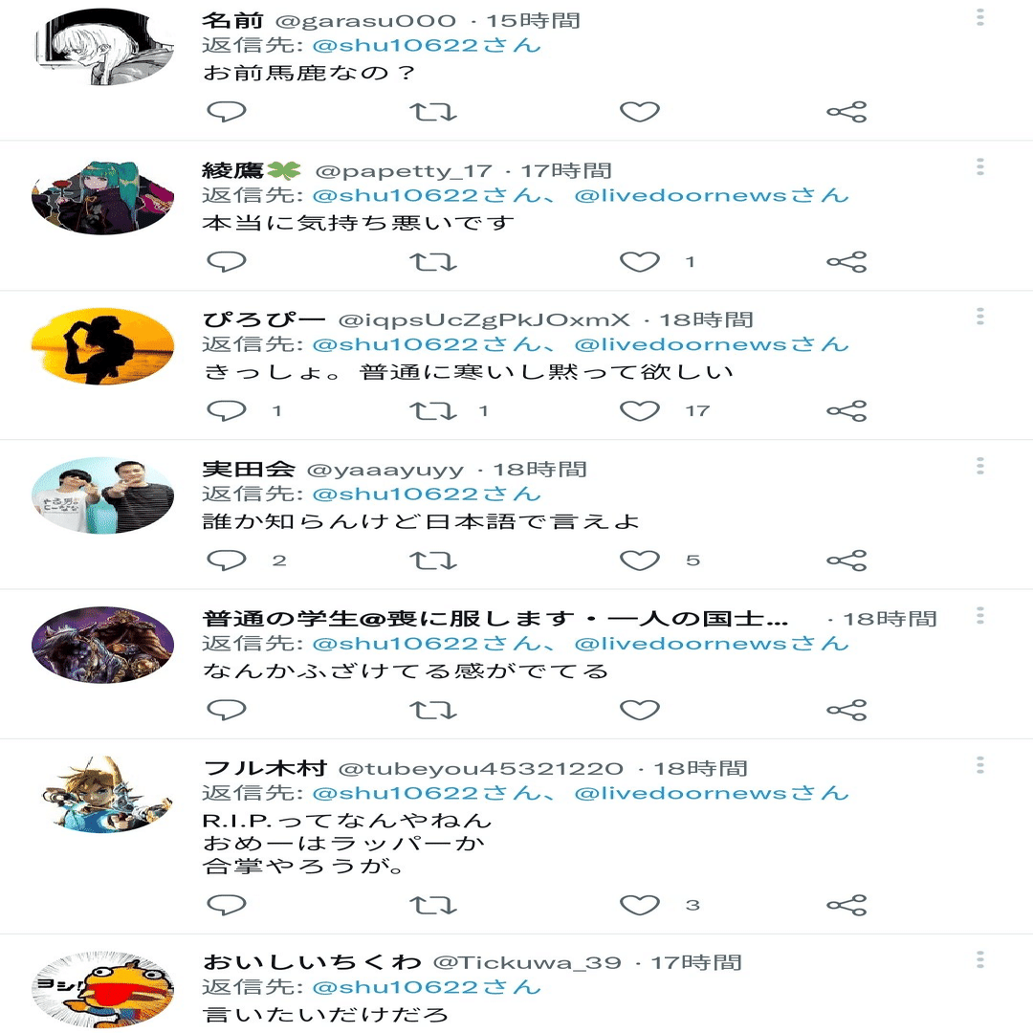Open more options for @garasu000 tweet
This screenshot has width=1033, height=1033.
click(980, 17)
